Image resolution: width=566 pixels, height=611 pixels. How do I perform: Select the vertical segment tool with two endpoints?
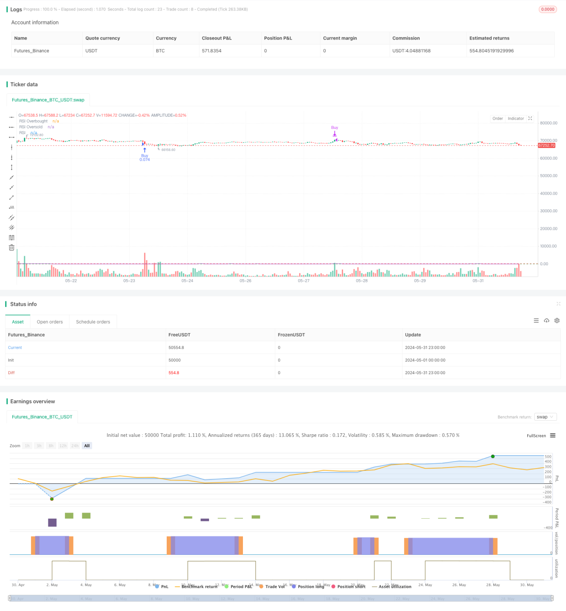coord(11,167)
